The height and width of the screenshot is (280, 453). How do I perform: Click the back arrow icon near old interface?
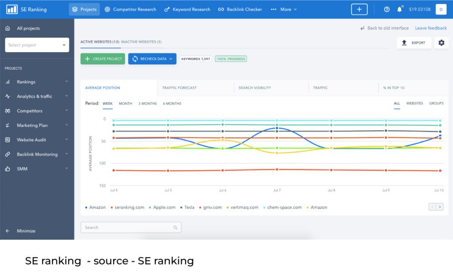click(362, 28)
